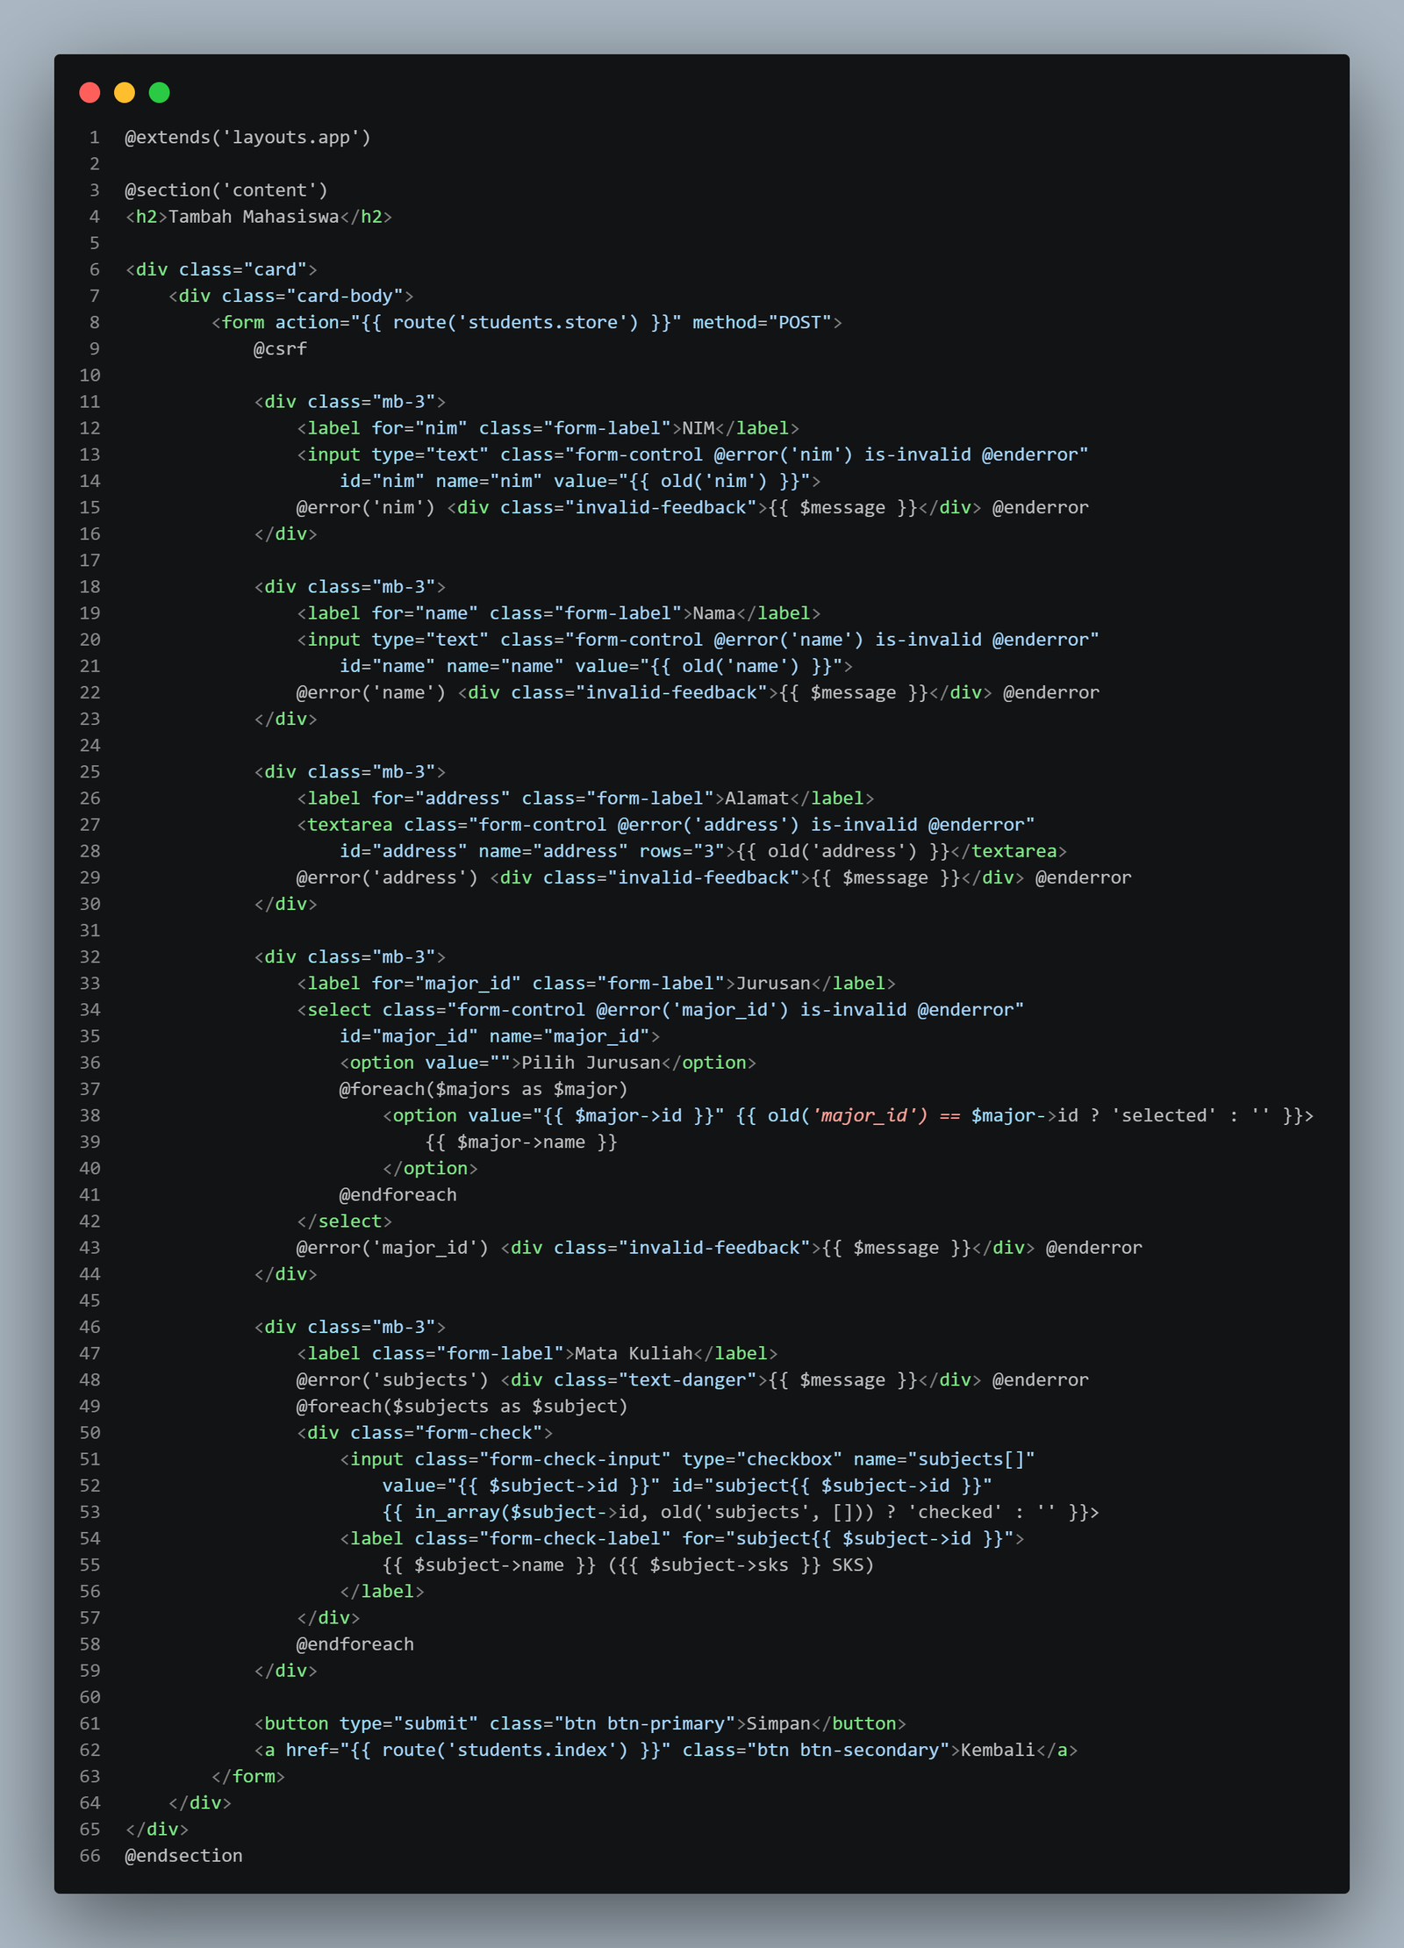Screen dimensions: 1404x1948
Task: Click the line with id="name" name="name"
Action: click(x=597, y=666)
